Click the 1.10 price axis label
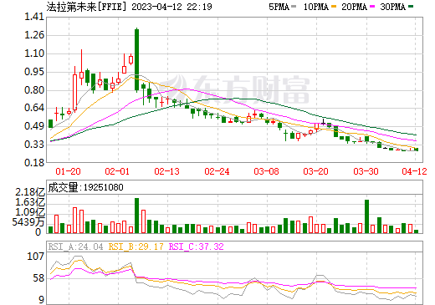The image size is (435, 305). click(x=34, y=53)
